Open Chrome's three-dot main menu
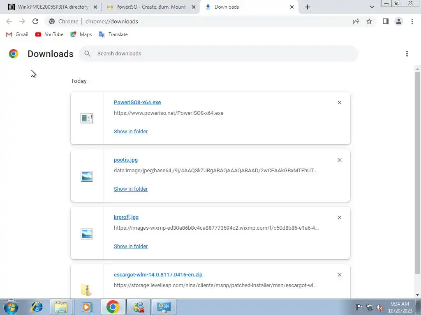421x315 pixels. [412, 21]
